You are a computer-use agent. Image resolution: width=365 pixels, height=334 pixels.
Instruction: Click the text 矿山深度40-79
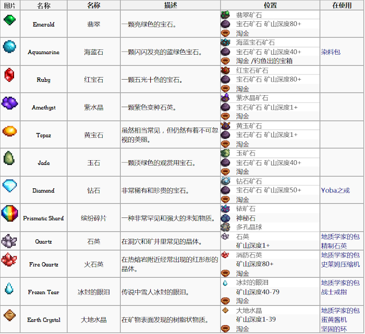coord(258,292)
